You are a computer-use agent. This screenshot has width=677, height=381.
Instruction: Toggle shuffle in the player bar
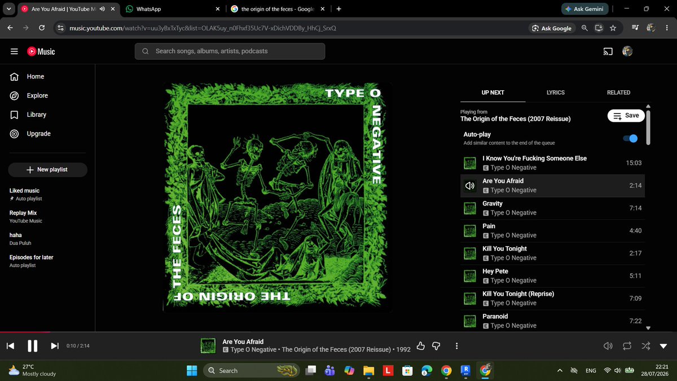tap(645, 346)
